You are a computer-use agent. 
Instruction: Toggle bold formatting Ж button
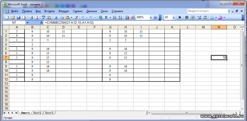click(179, 17)
